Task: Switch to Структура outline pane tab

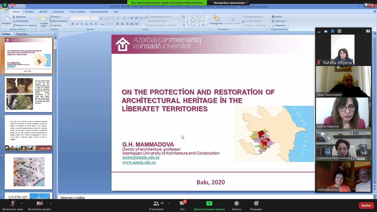Action: tap(21, 34)
